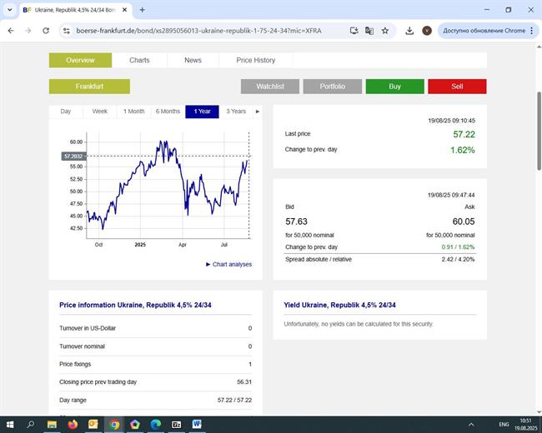Open the Chart analyses link
Image resolution: width=542 pixels, height=433 pixels.
click(x=228, y=264)
